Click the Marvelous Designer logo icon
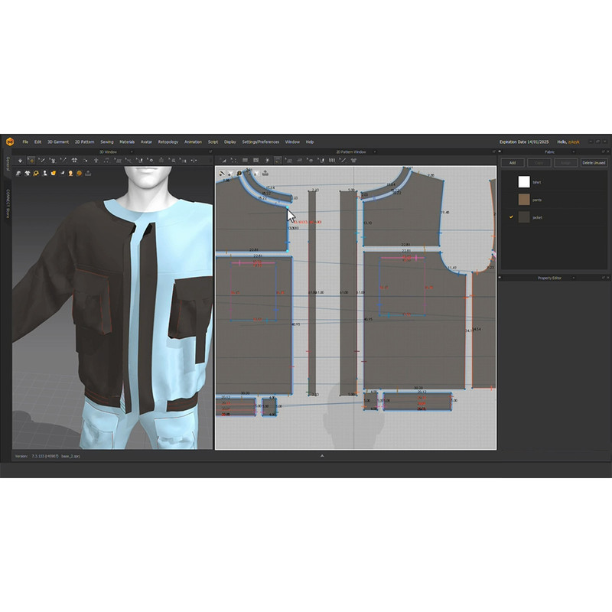Image resolution: width=612 pixels, height=612 pixels. [x=10, y=142]
